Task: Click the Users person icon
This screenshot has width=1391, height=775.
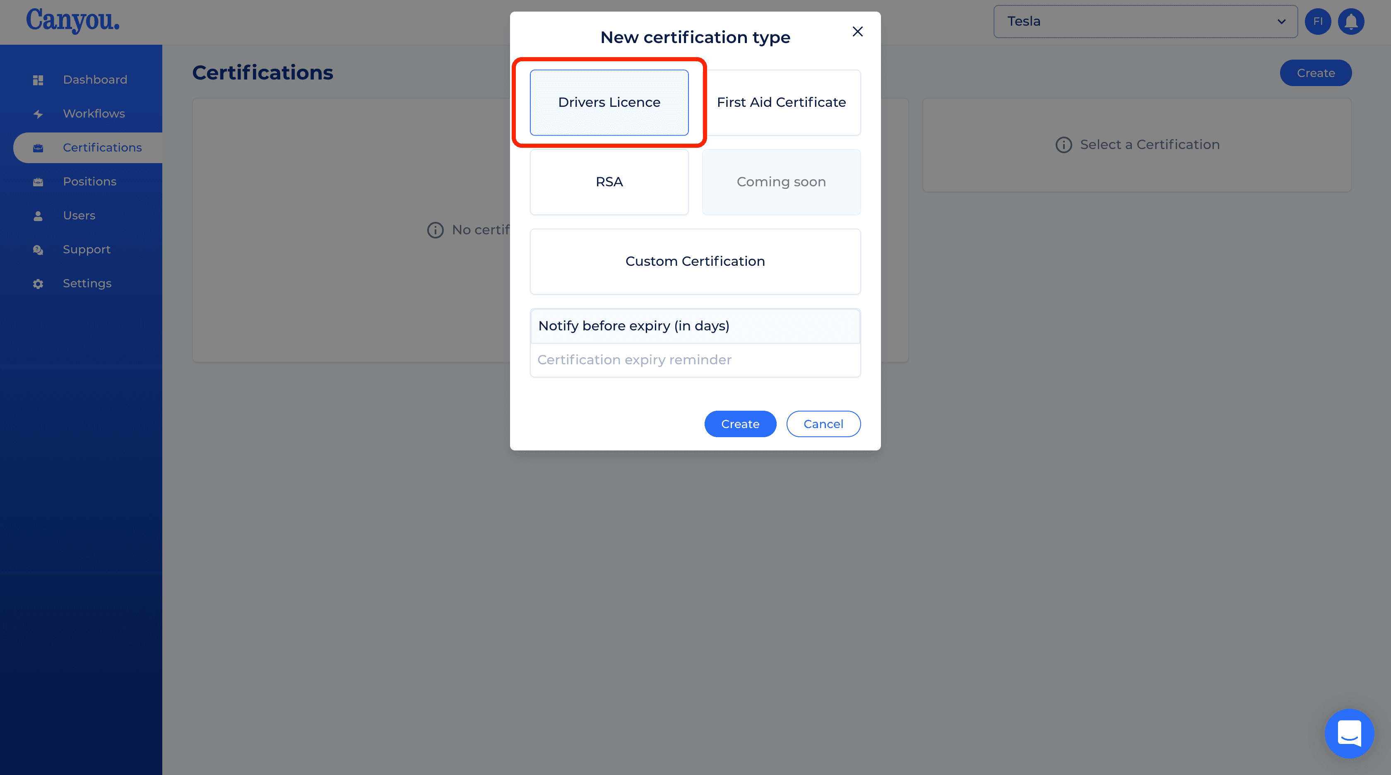Action: (38, 216)
